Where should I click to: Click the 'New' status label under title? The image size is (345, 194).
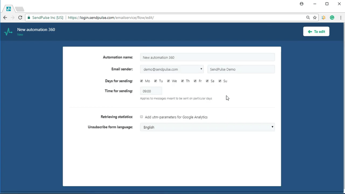20,34
